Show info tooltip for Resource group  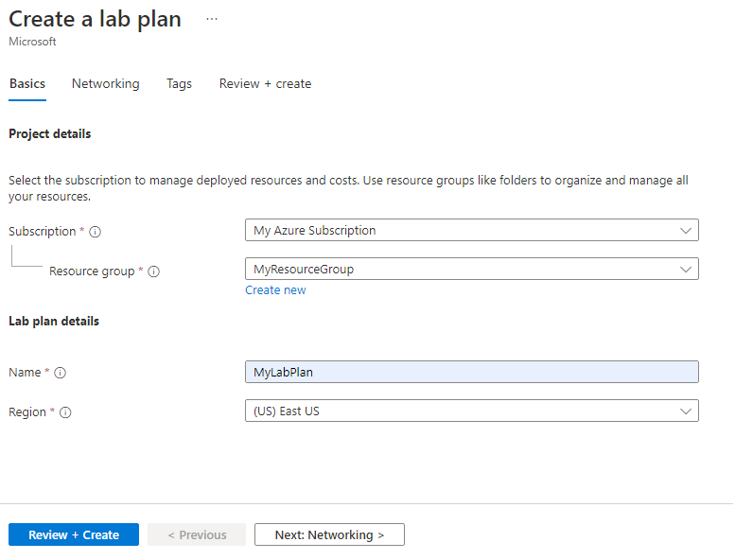154,271
